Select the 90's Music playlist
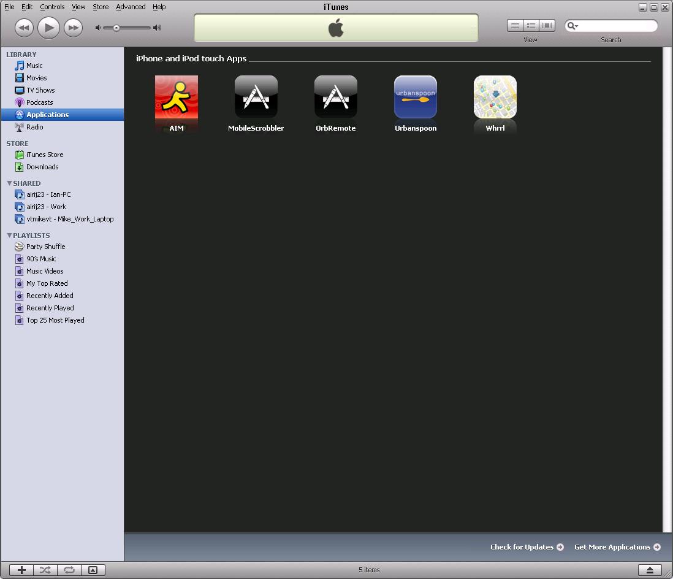 [63, 259]
